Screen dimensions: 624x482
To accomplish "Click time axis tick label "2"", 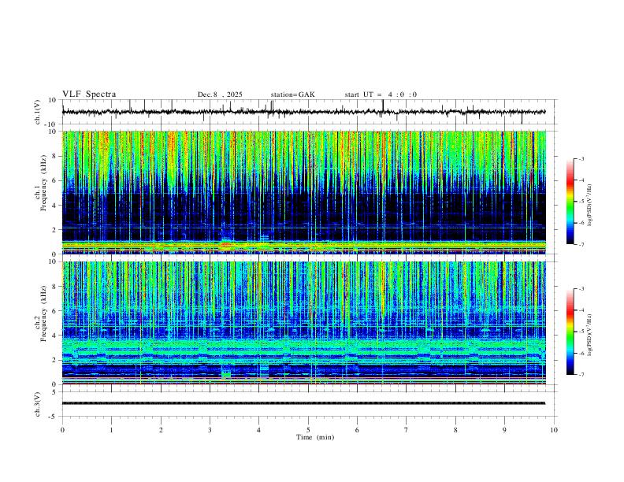I will (x=161, y=430).
